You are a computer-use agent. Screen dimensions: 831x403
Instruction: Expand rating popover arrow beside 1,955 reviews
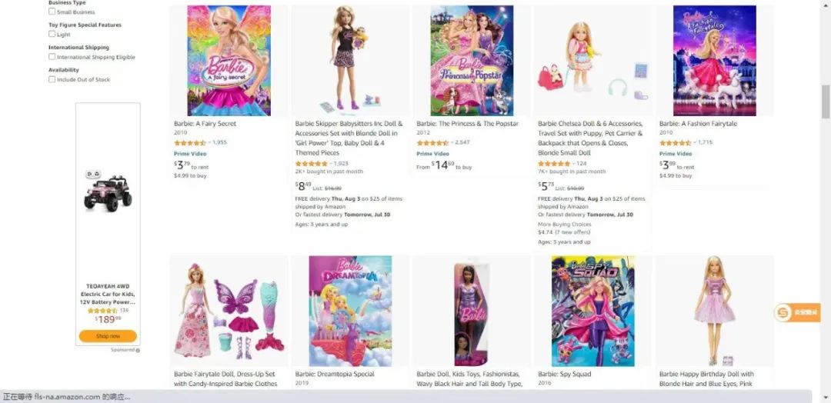point(209,143)
